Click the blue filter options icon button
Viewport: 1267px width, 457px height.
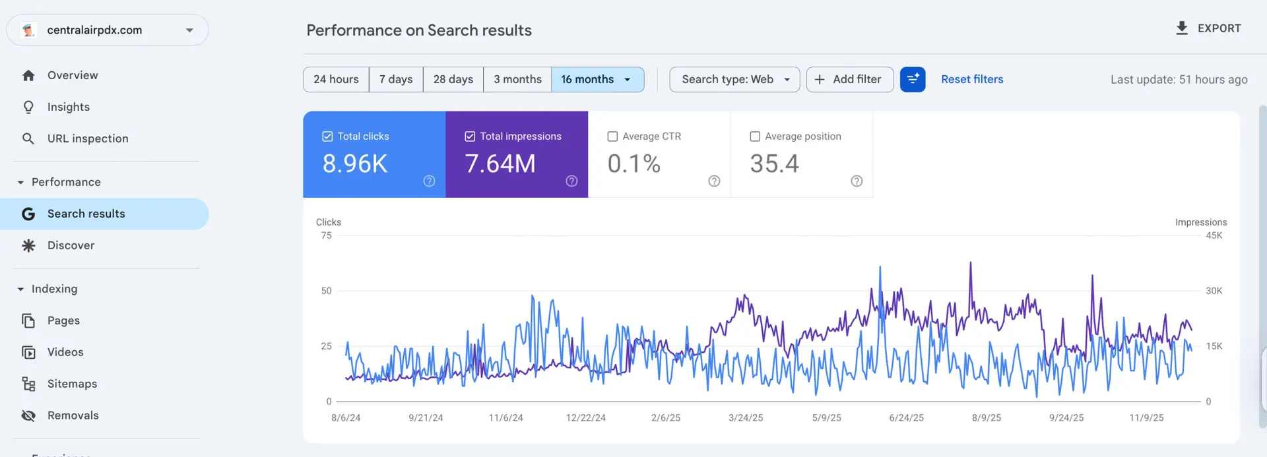point(913,79)
